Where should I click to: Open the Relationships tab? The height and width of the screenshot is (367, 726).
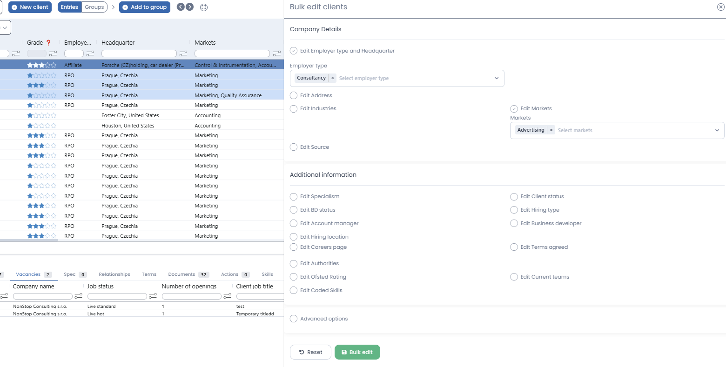114,274
